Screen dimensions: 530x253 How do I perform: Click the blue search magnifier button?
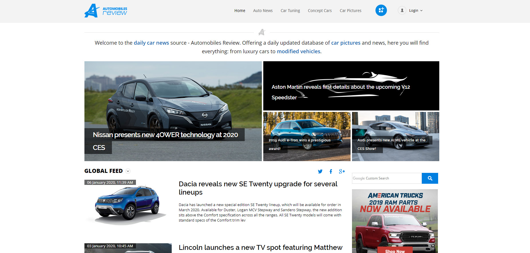click(x=430, y=178)
